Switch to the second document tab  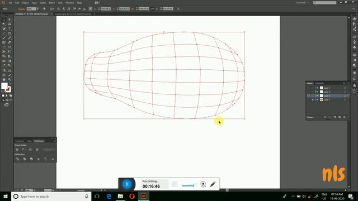click(x=73, y=14)
